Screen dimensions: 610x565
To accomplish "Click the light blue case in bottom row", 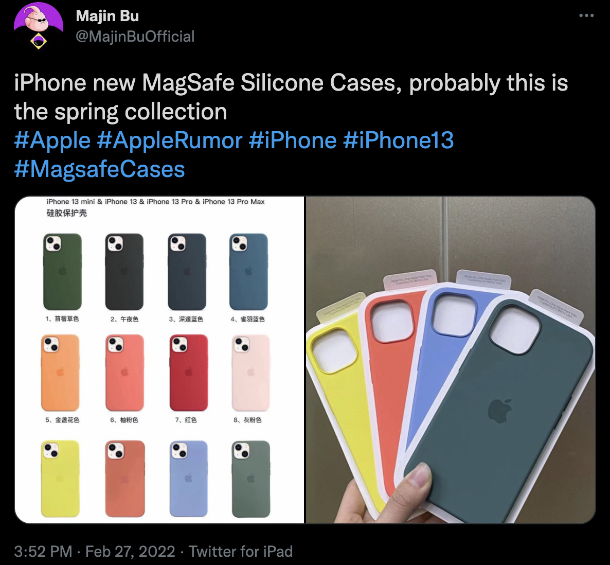I will 189,479.
